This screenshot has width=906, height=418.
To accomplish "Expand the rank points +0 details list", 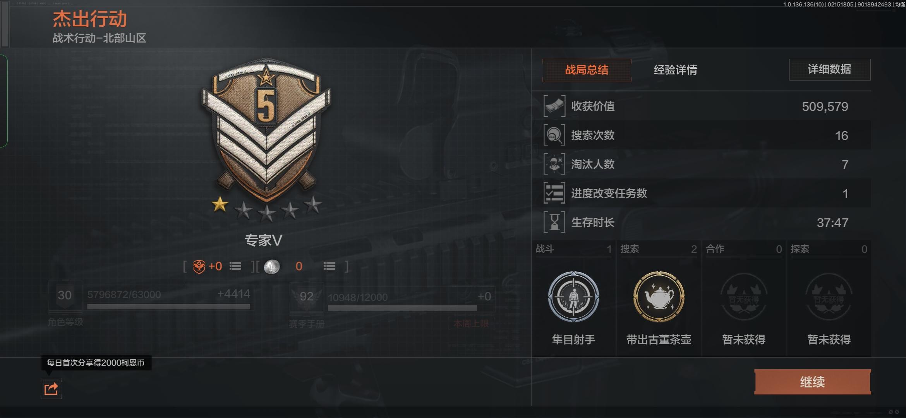I will coord(235,266).
